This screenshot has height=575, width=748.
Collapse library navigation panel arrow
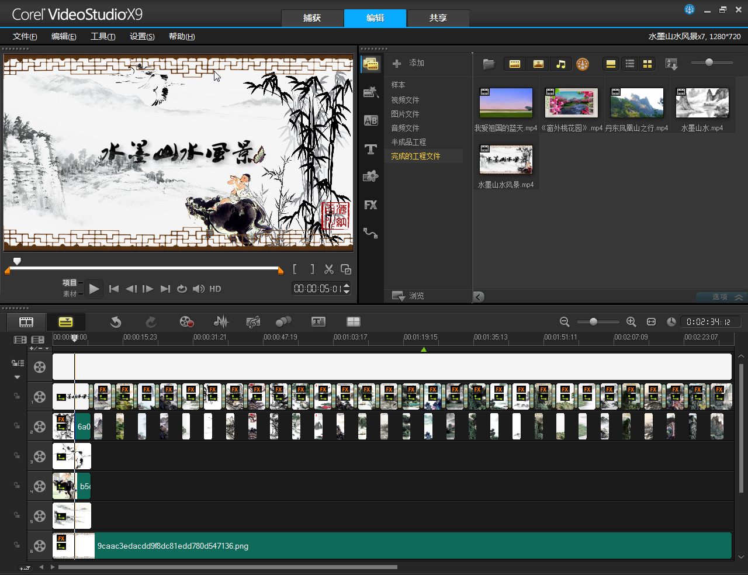(479, 297)
